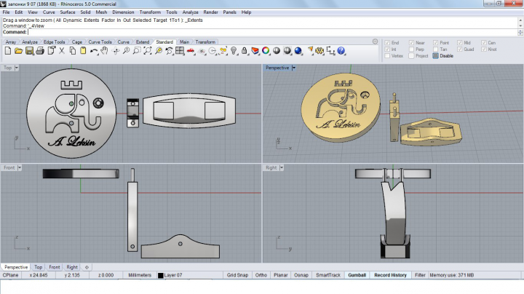Expand the Perspective viewport menu arrow
The width and height of the screenshot is (524, 294).
point(294,68)
